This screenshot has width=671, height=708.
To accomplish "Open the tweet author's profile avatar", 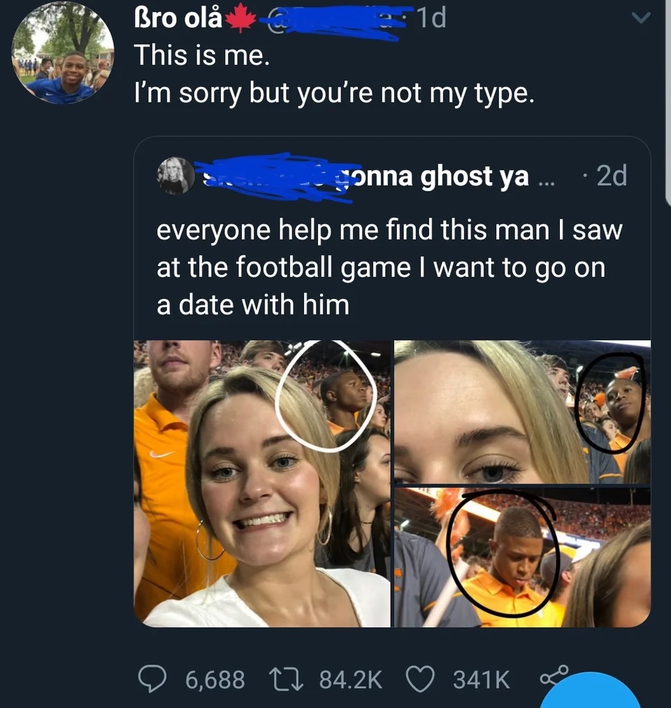I will 63,52.
